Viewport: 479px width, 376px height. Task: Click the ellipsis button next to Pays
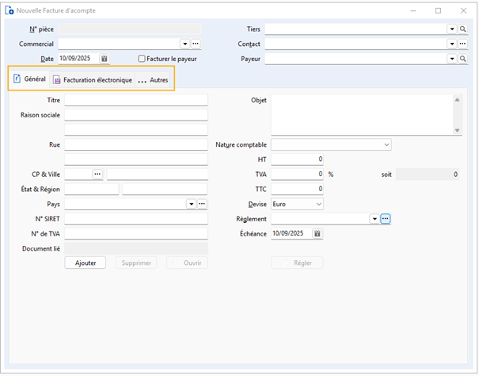[202, 204]
